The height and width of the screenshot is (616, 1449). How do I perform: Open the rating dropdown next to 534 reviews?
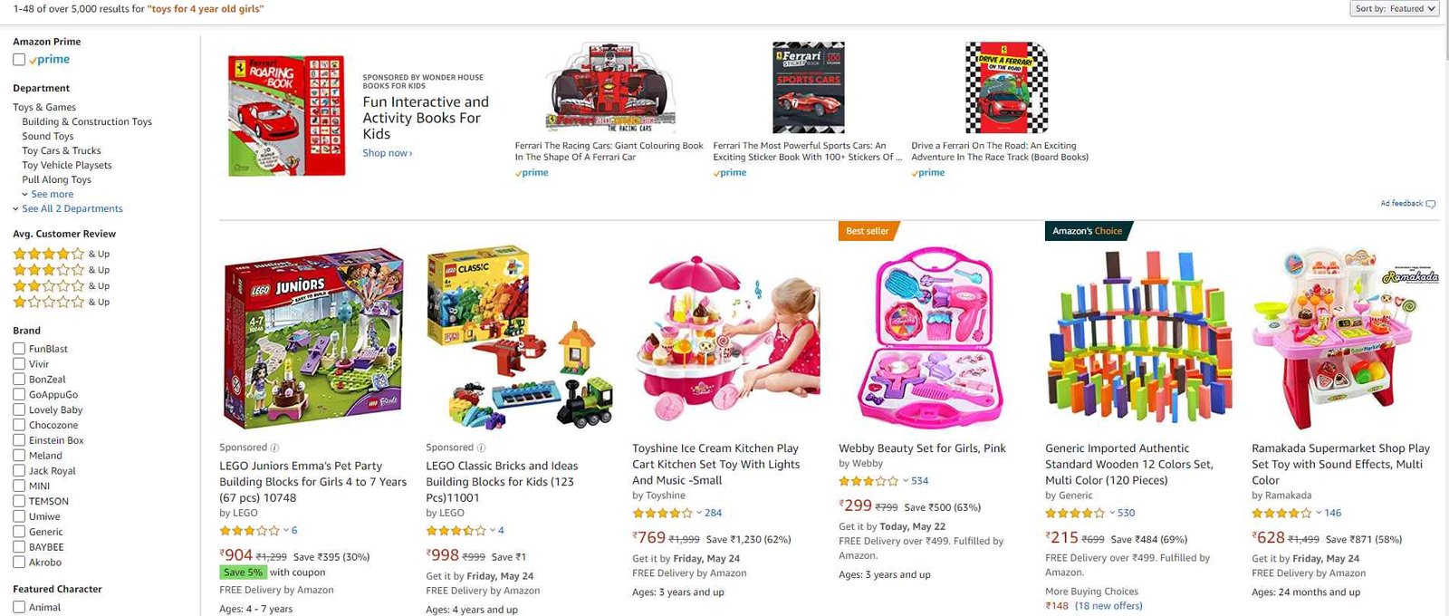tap(906, 481)
